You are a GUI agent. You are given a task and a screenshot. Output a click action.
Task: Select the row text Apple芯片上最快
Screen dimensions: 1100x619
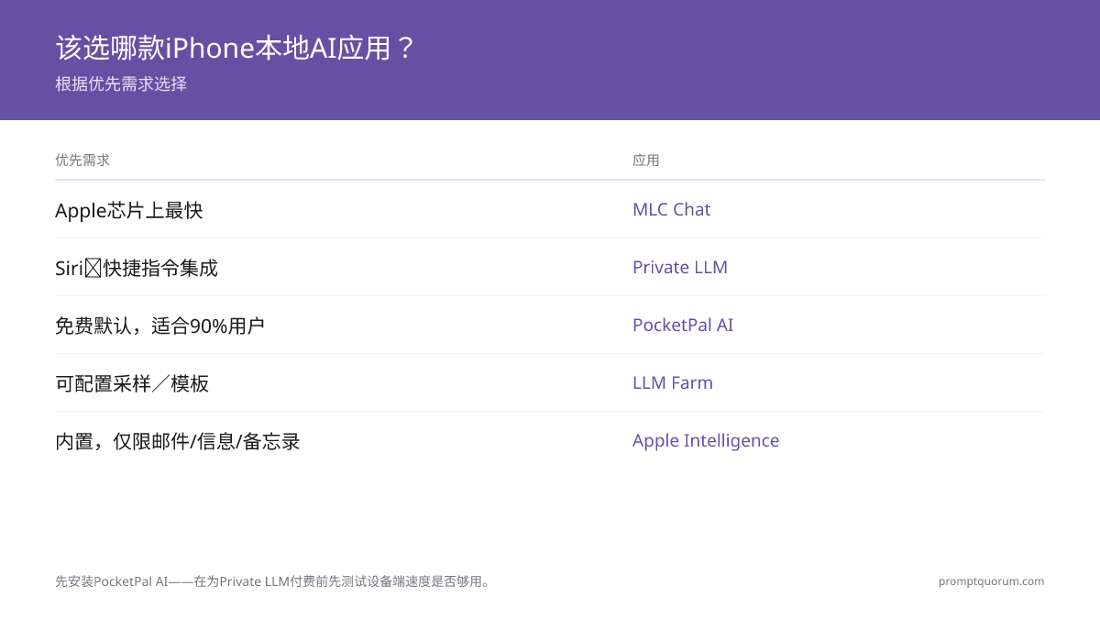pos(129,210)
